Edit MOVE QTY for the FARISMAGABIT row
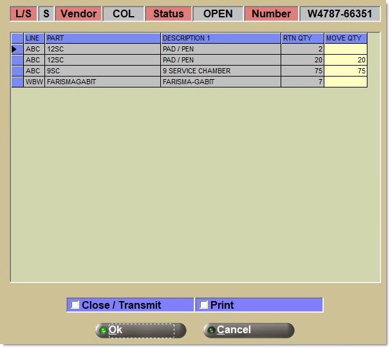This screenshot has height=348, width=390. coord(345,82)
